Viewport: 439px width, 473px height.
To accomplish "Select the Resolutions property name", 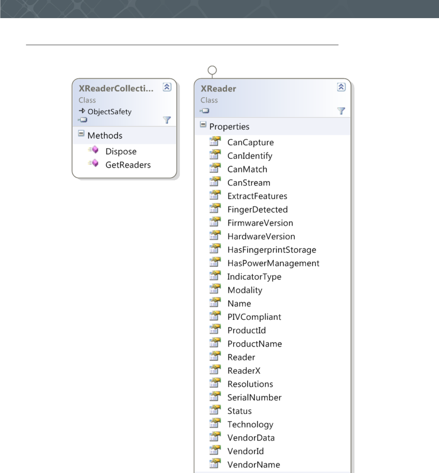I will [x=250, y=384].
